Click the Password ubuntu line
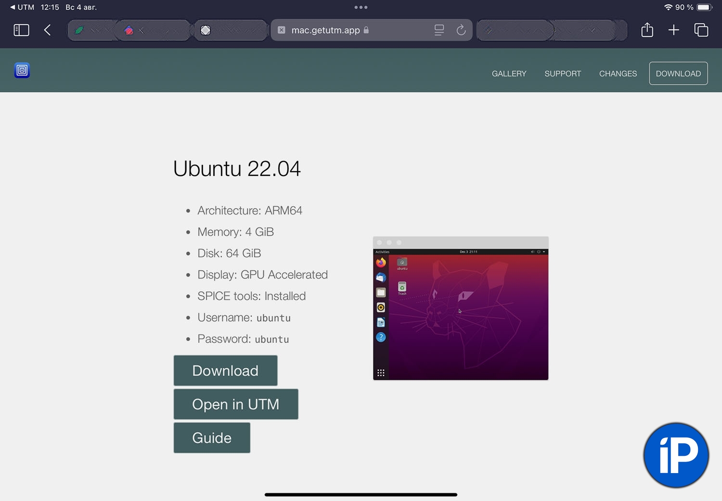This screenshot has height=501, width=722. pyautogui.click(x=243, y=339)
